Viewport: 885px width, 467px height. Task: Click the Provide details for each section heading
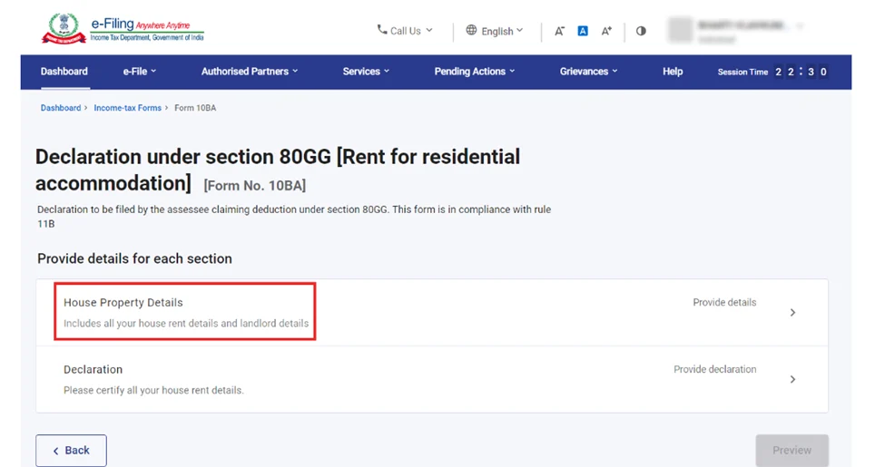point(134,258)
